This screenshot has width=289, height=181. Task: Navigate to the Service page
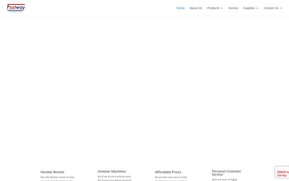pyautogui.click(x=233, y=8)
